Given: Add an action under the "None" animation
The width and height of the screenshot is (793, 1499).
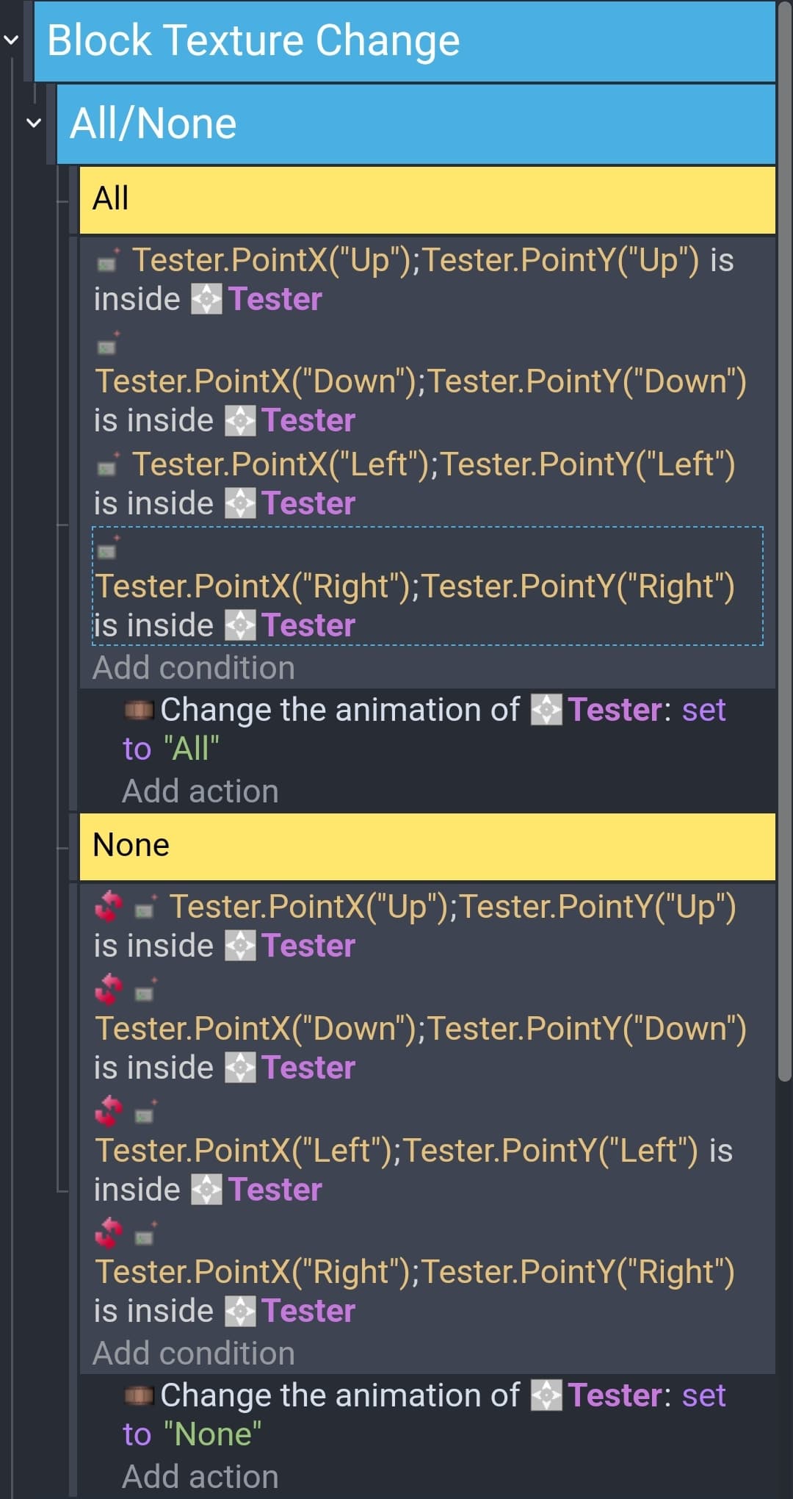Looking at the screenshot, I should coord(200,1477).
